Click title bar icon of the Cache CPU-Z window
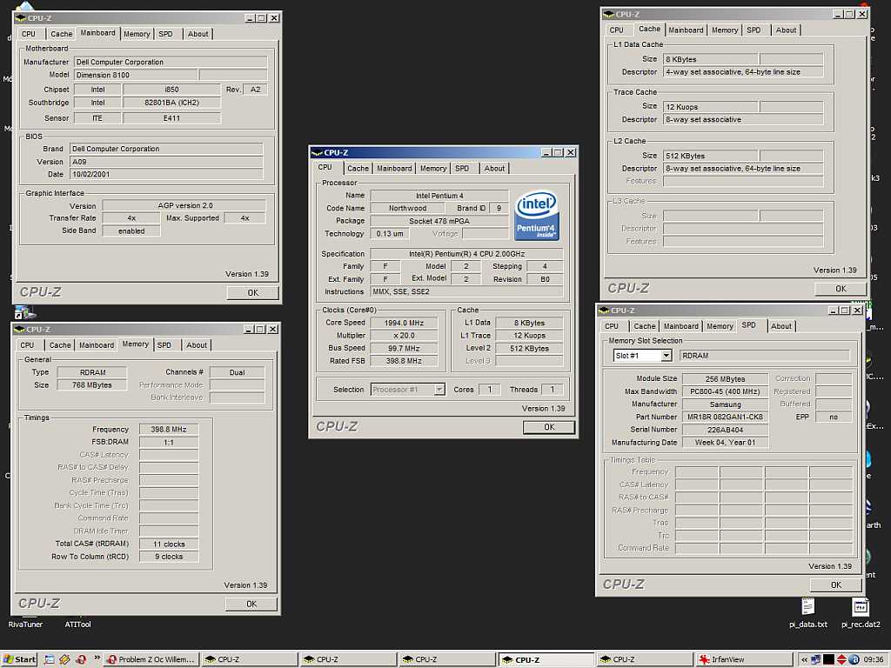The height and width of the screenshot is (668, 891). pyautogui.click(x=608, y=14)
